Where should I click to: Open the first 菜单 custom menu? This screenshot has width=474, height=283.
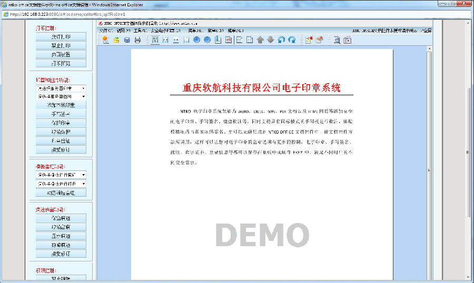click(195, 31)
